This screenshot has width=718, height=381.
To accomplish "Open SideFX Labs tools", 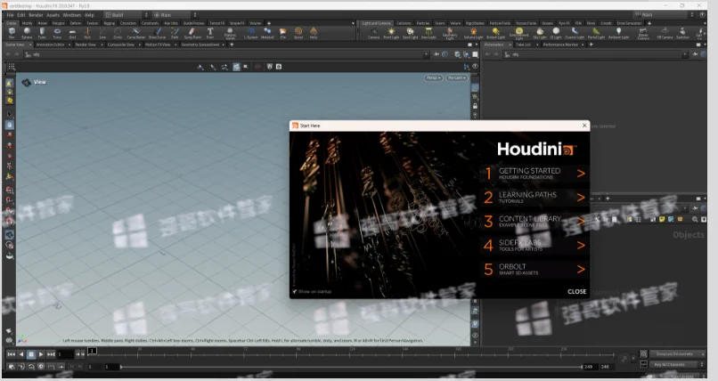I will [x=534, y=246].
